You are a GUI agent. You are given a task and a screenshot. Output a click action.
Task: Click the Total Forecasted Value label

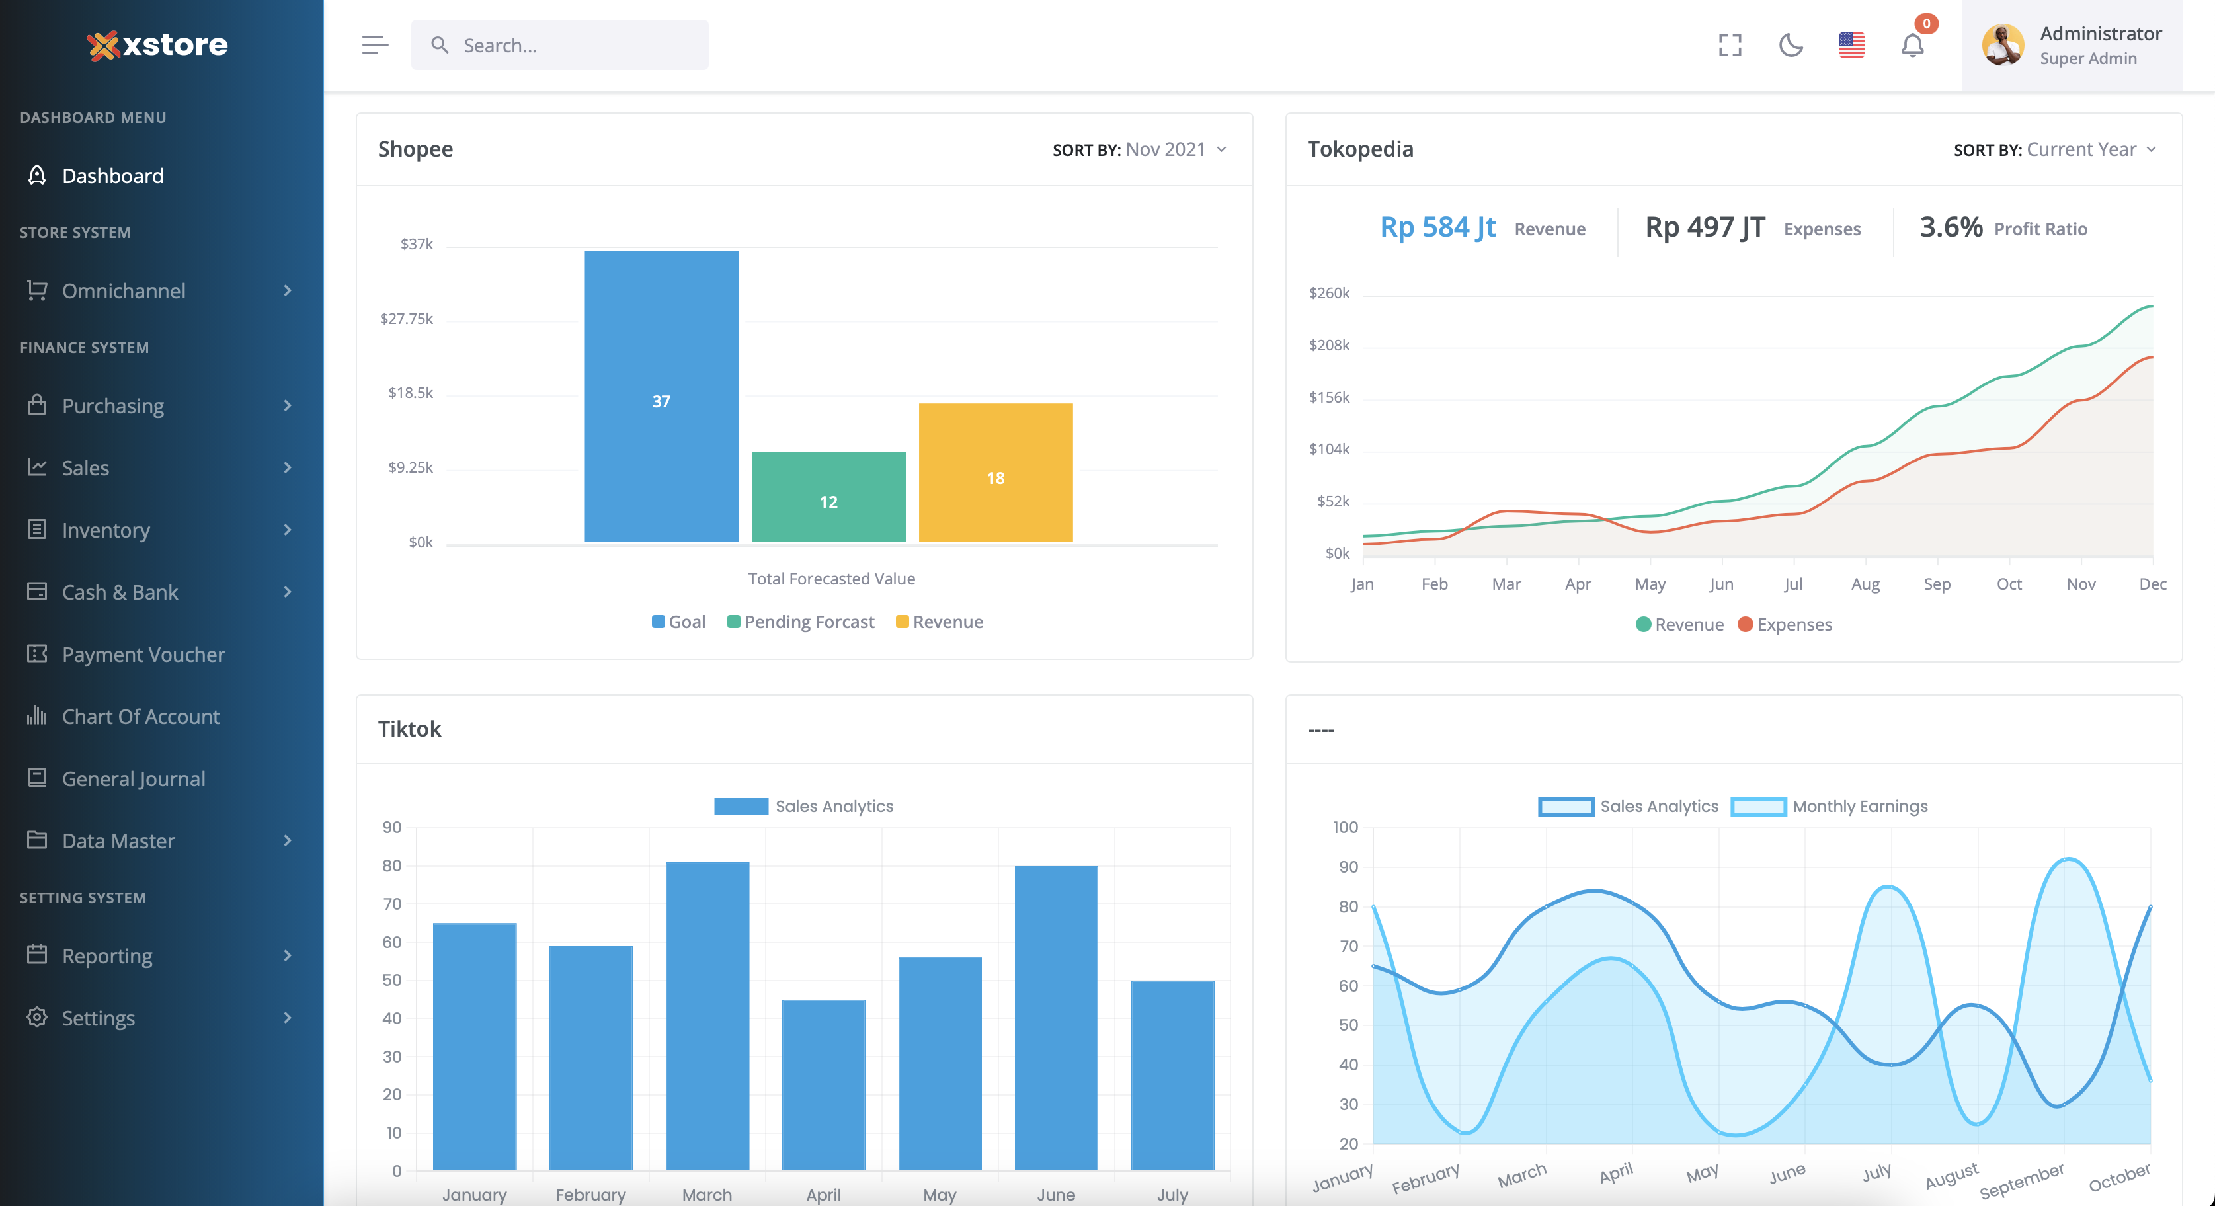coord(832,579)
